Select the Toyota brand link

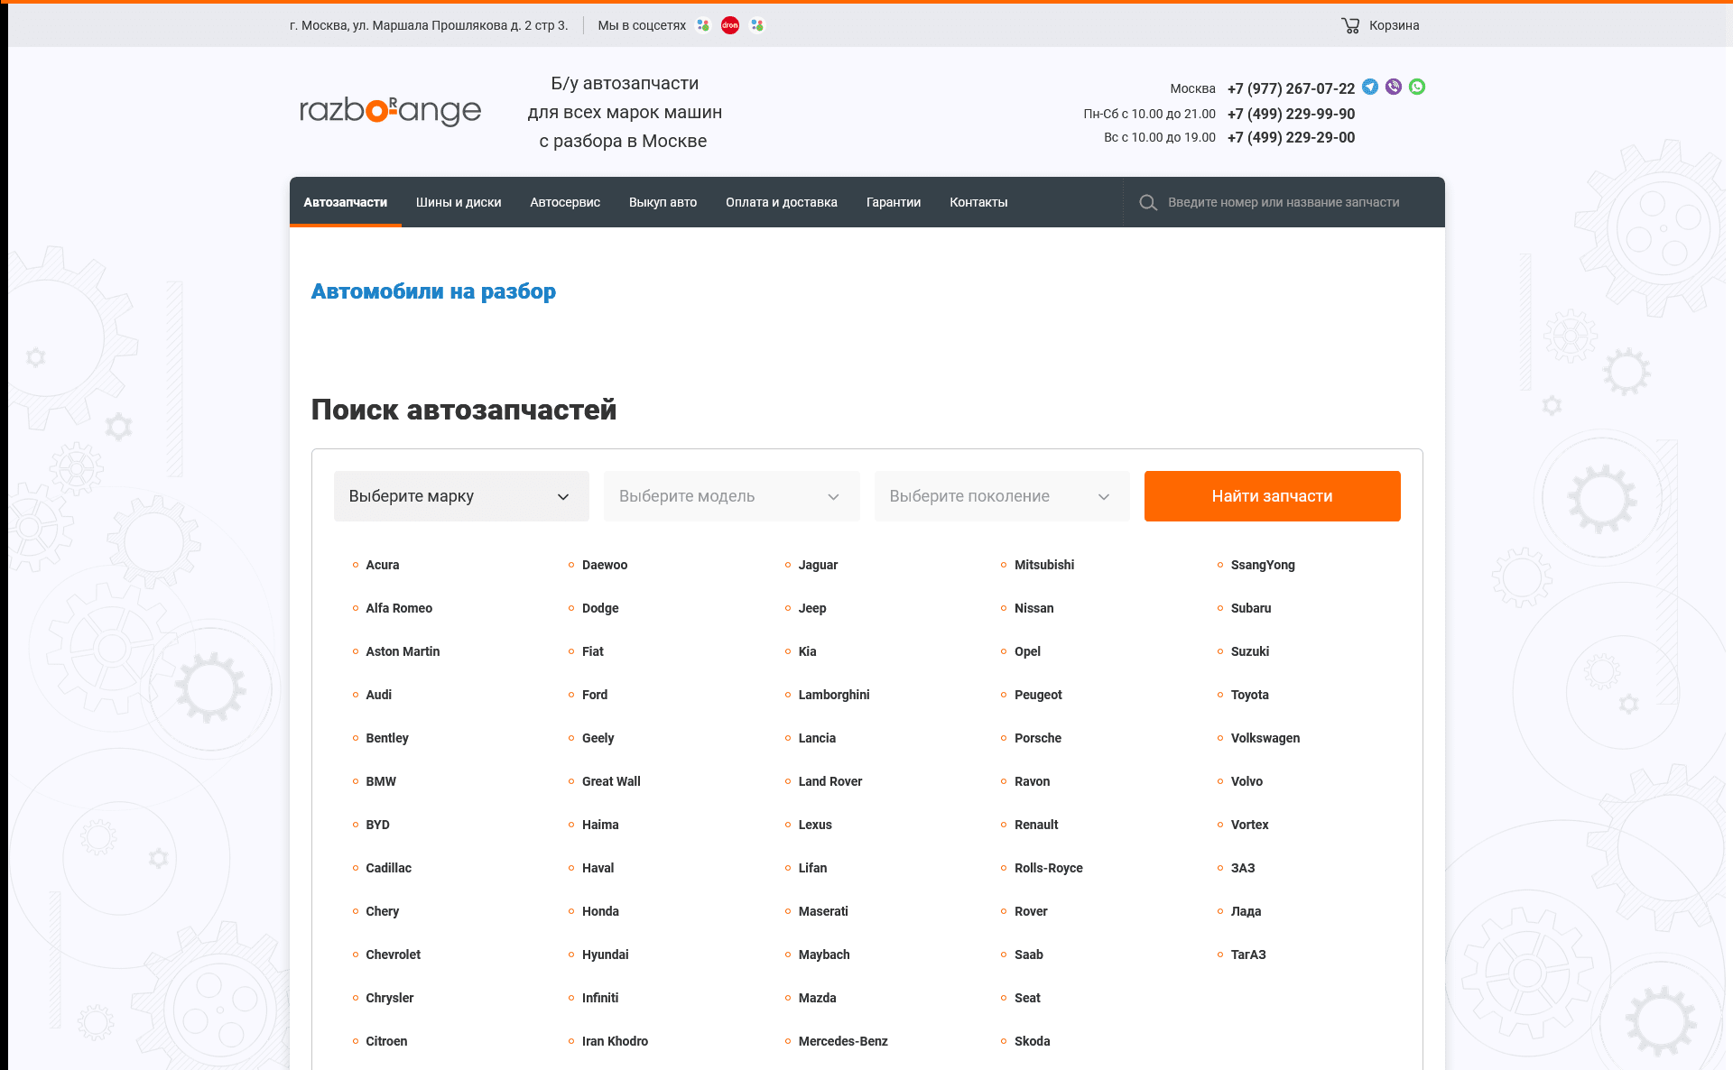(1250, 695)
